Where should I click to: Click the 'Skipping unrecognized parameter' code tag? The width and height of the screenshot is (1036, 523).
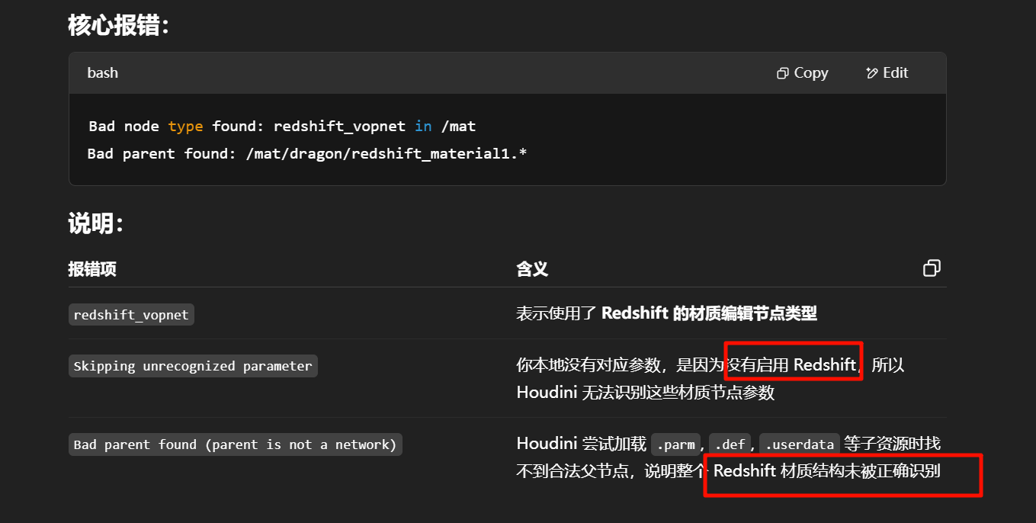tap(193, 366)
